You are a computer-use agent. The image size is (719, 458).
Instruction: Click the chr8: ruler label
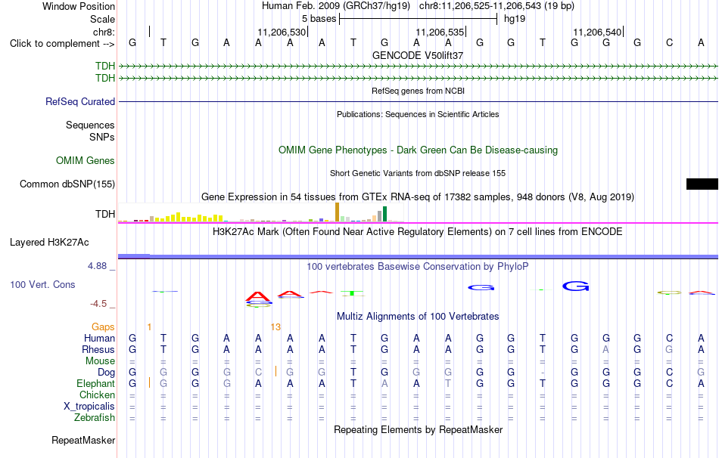click(x=104, y=32)
